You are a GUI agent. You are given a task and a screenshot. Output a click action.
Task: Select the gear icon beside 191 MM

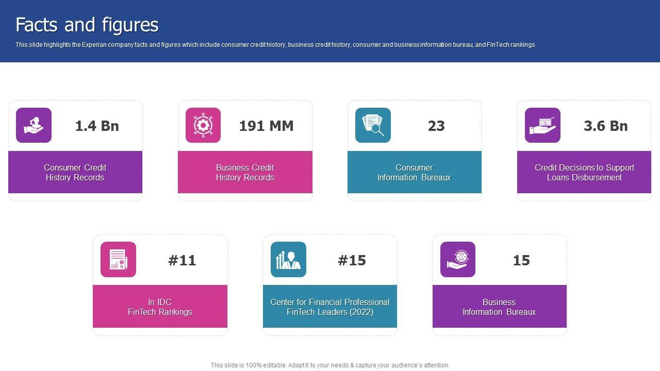click(203, 125)
